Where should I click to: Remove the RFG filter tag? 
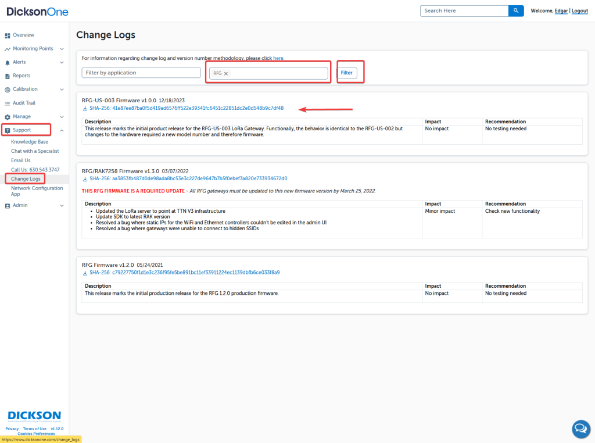[x=226, y=73]
